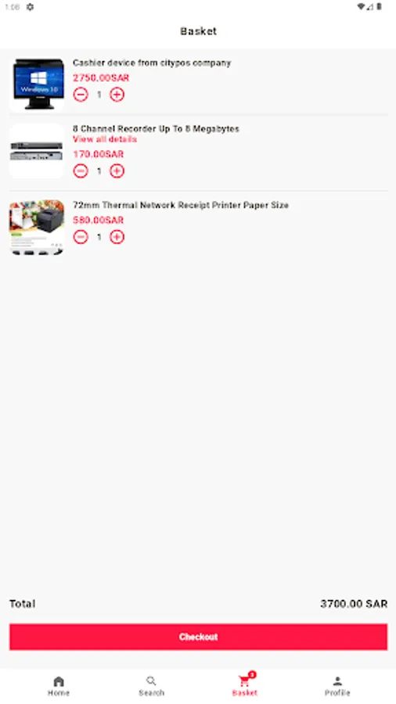Increase quantity of Cashier device
This screenshot has height=704, width=396.
pyautogui.click(x=117, y=95)
